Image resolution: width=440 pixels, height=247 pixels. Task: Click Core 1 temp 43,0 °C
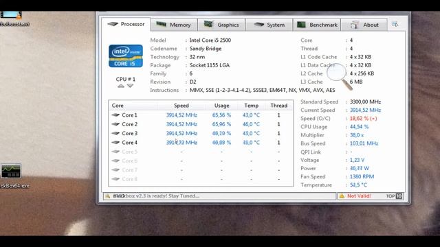tap(251, 115)
